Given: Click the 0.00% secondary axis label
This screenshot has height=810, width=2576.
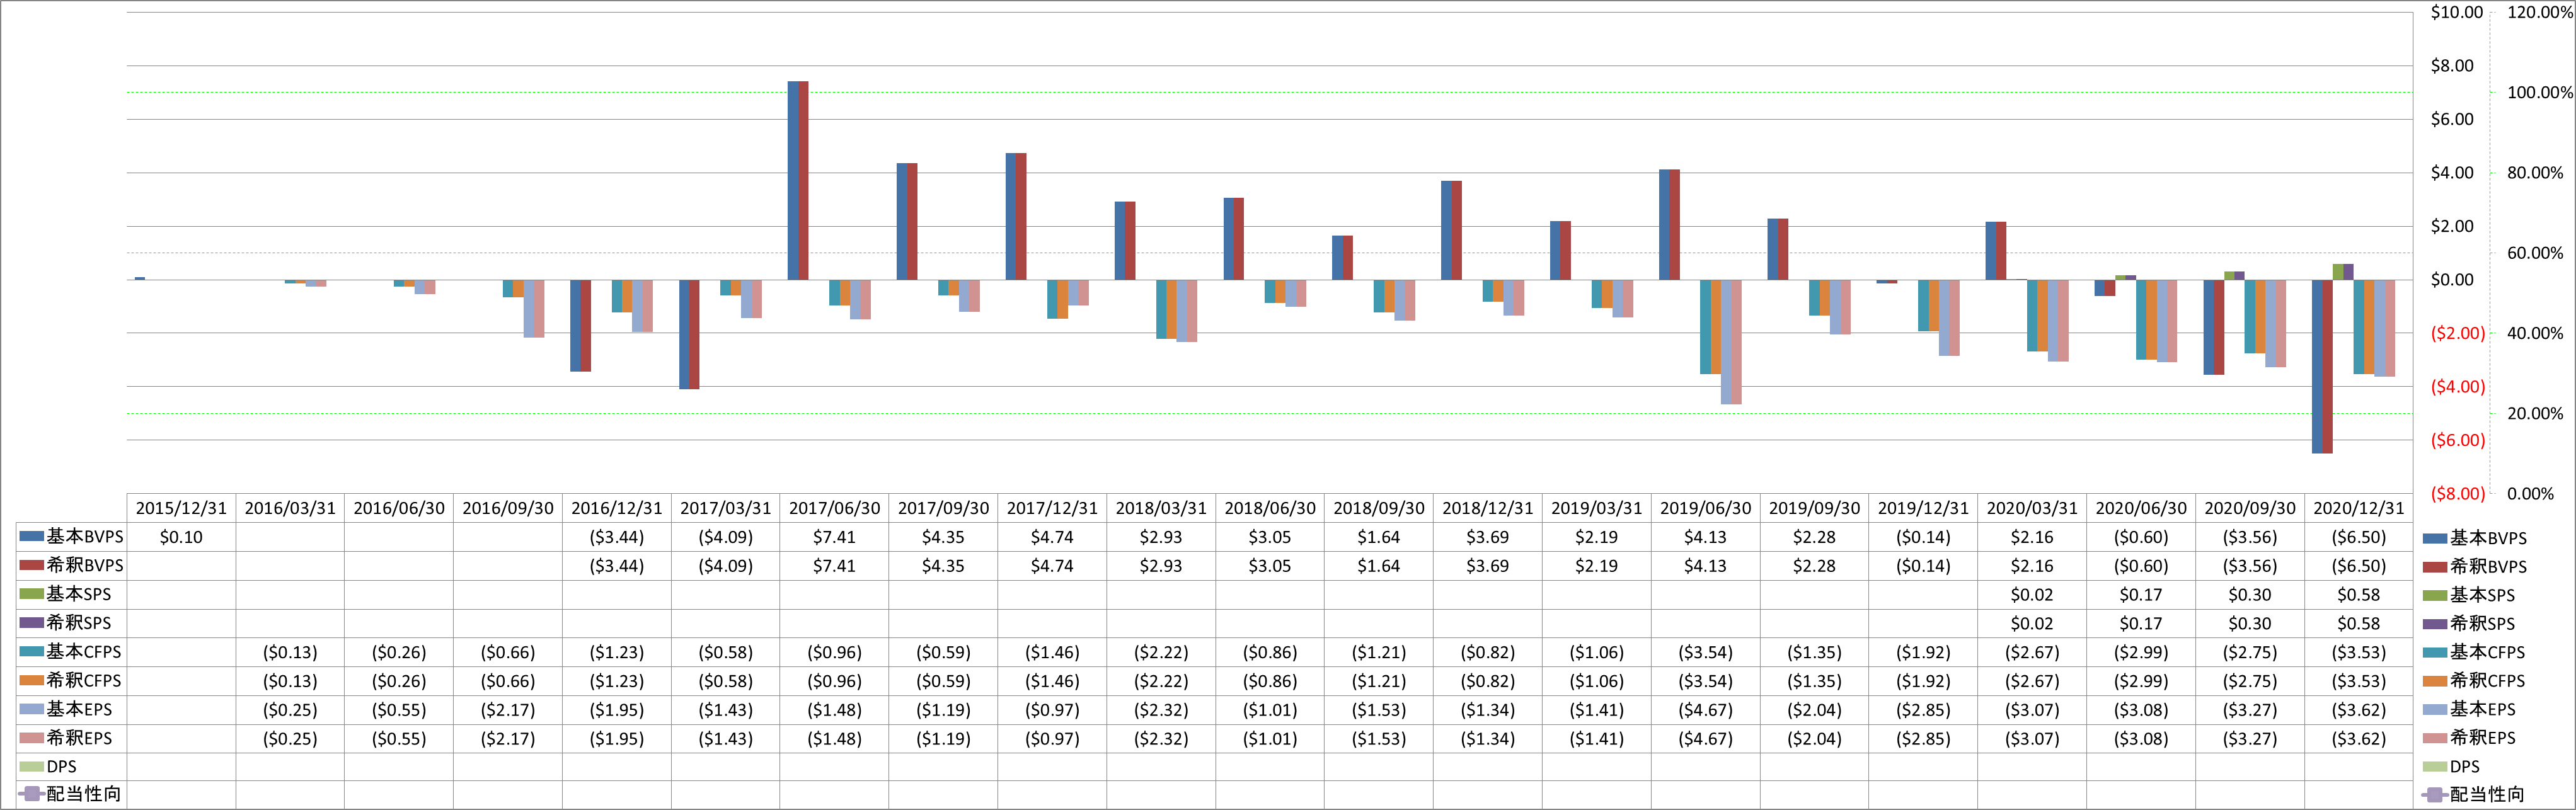Looking at the screenshot, I should click(x=2530, y=494).
